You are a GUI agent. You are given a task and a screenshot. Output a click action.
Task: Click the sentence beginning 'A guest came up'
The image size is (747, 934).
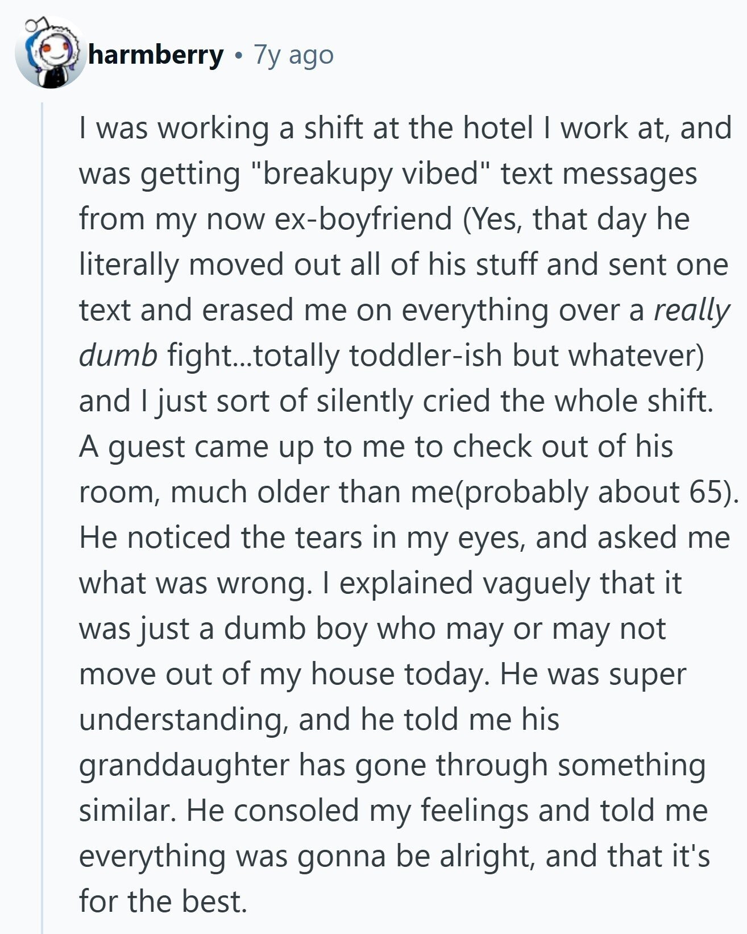376,447
